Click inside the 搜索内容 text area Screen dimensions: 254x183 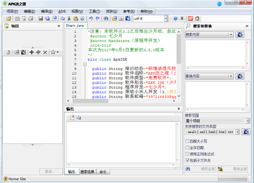[x=216, y=53]
